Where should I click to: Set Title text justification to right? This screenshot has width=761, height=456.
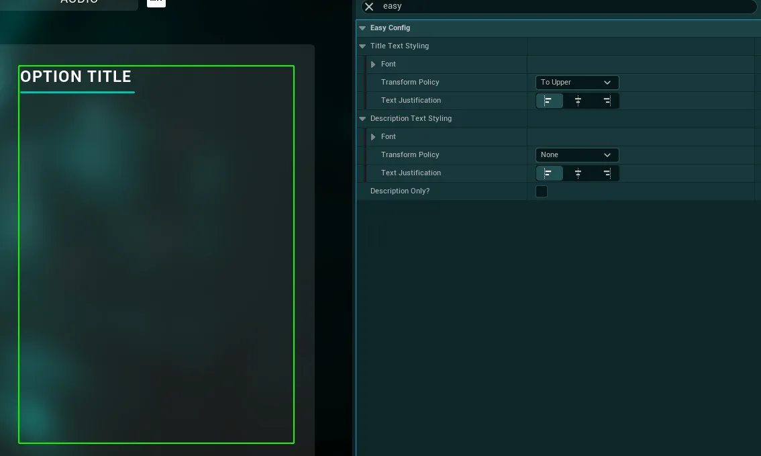click(x=606, y=101)
